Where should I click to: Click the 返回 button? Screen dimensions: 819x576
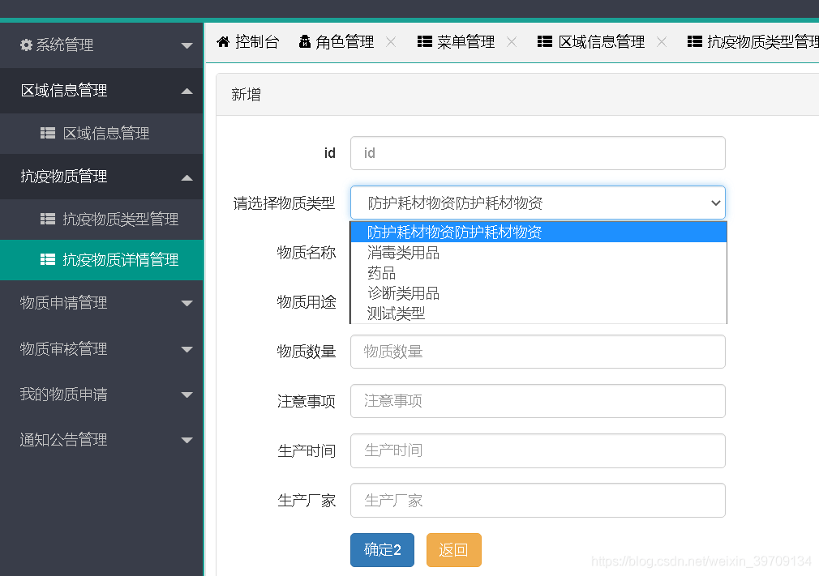(453, 550)
